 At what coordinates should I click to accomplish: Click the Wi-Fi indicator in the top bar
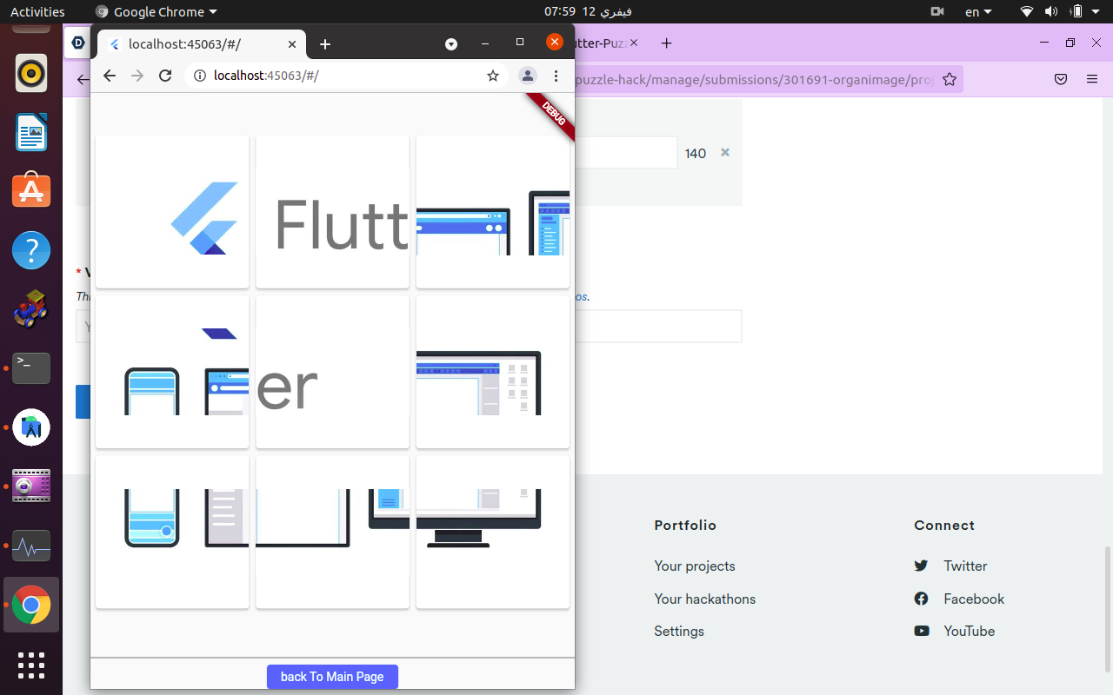pos(1027,11)
